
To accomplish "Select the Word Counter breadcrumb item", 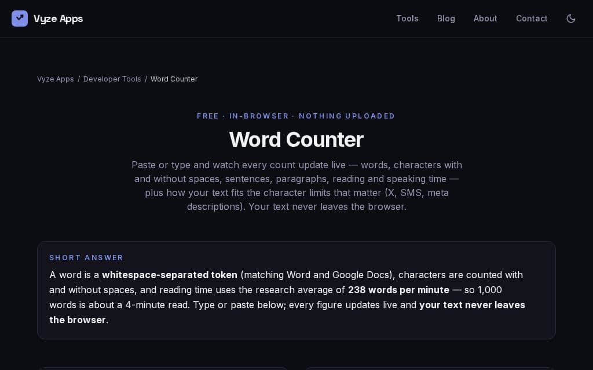I will 174,79.
